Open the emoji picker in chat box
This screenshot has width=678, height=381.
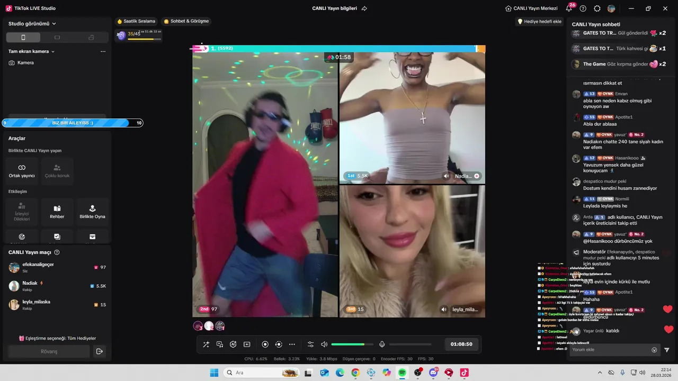654,350
